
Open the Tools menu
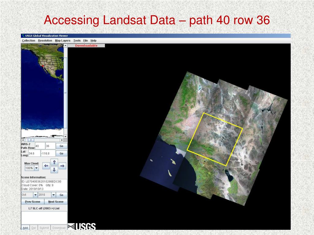(77, 41)
